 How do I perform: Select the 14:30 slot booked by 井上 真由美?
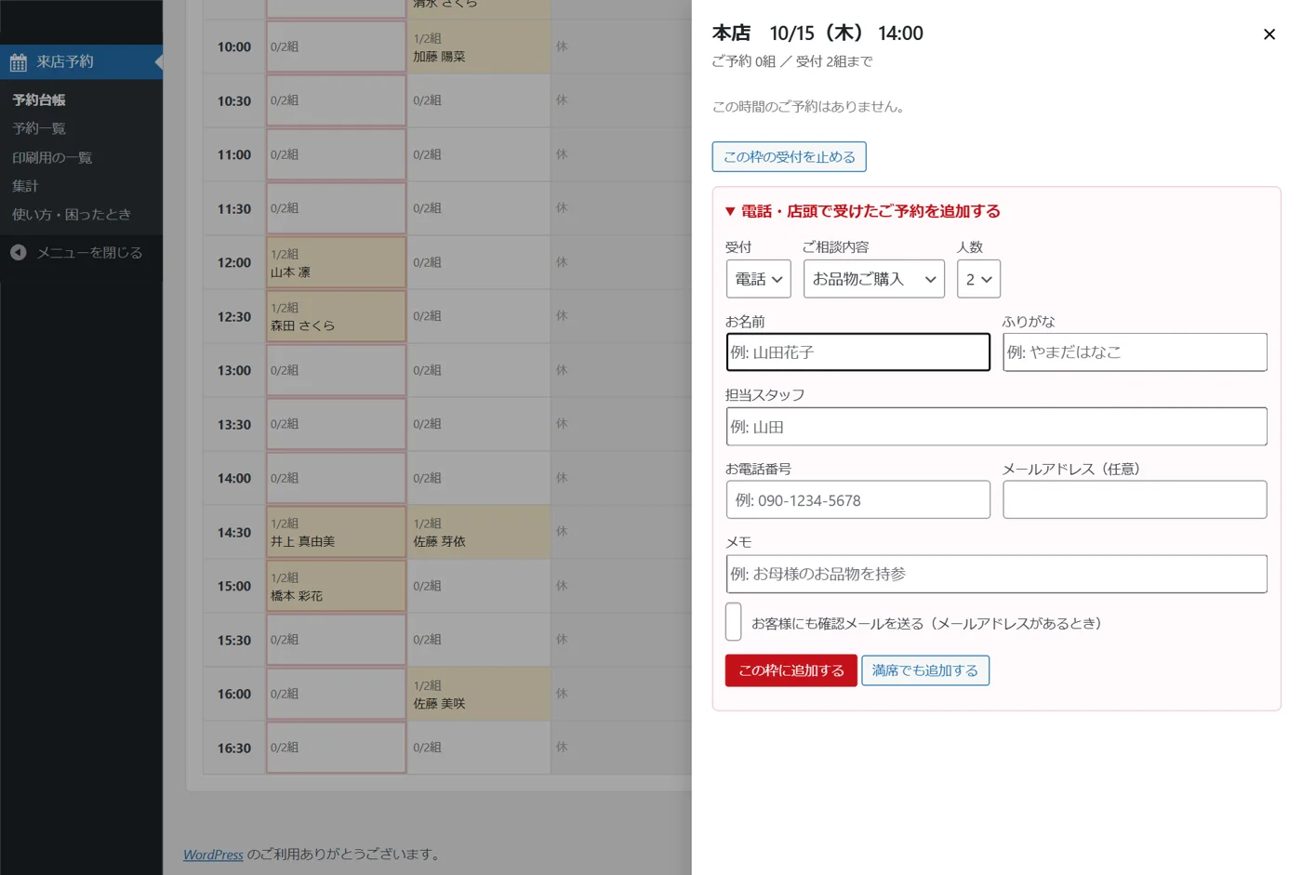click(x=337, y=532)
